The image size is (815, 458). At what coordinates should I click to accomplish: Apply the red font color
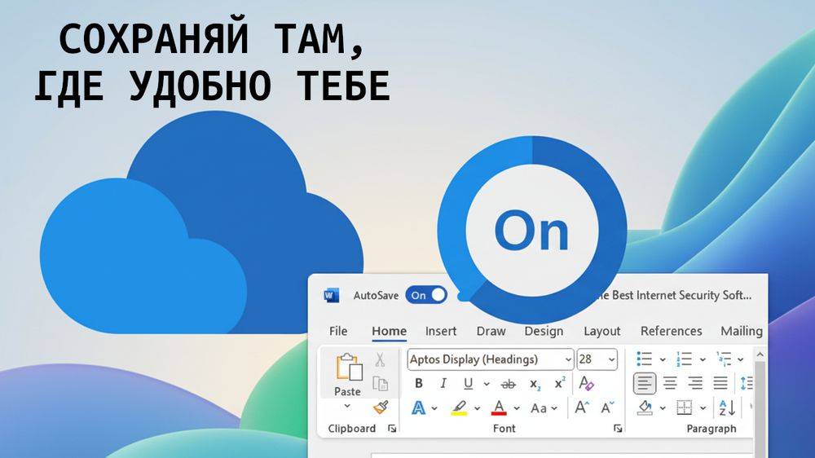499,408
